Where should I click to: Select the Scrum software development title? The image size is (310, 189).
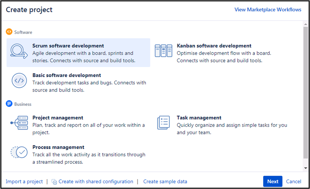(x=68, y=46)
